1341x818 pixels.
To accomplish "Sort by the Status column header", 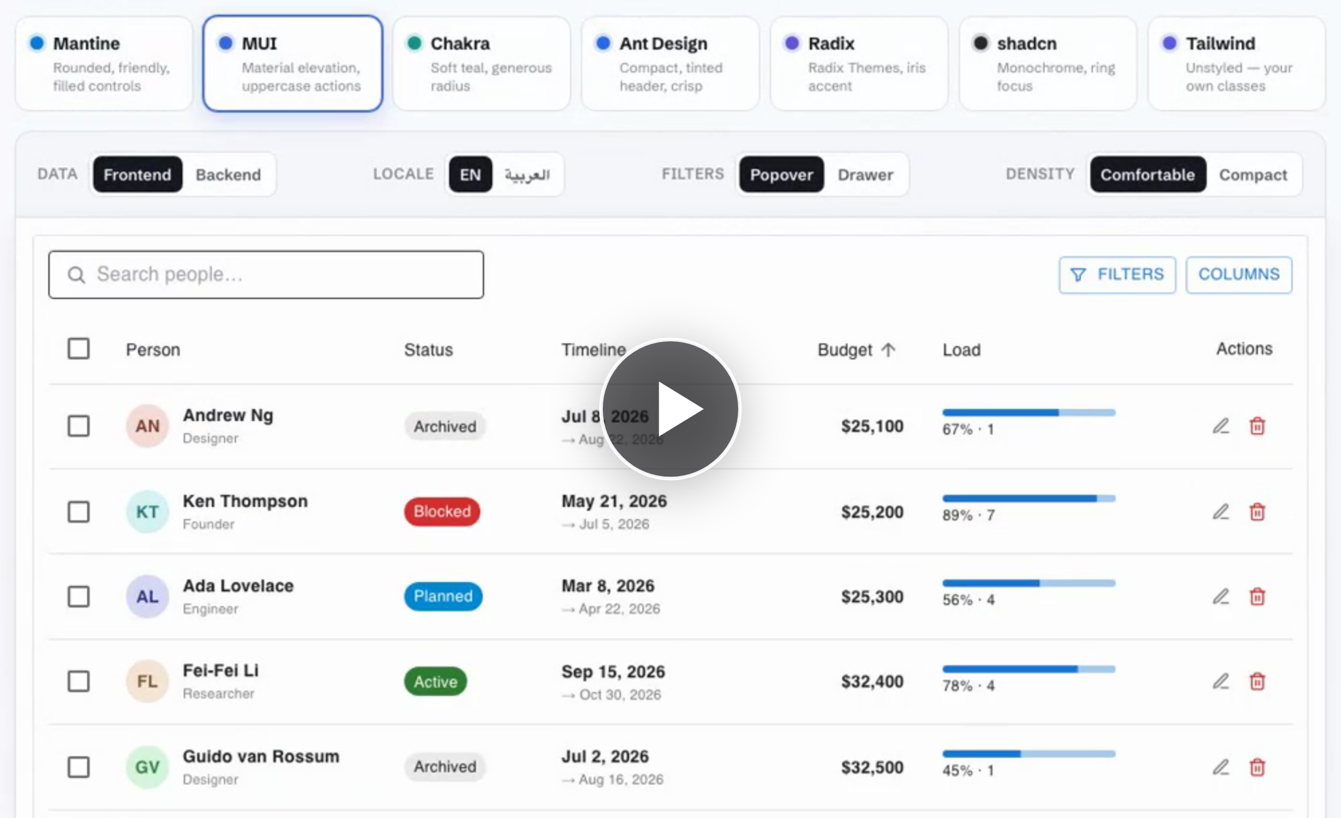I will click(428, 349).
